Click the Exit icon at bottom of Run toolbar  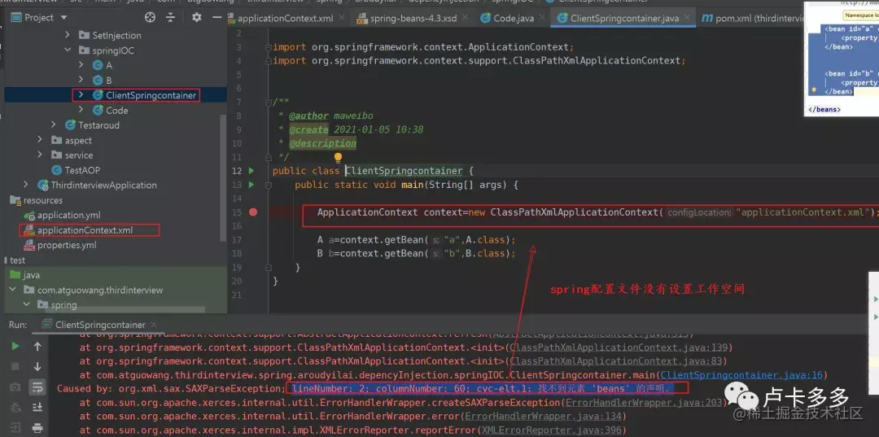click(x=15, y=428)
